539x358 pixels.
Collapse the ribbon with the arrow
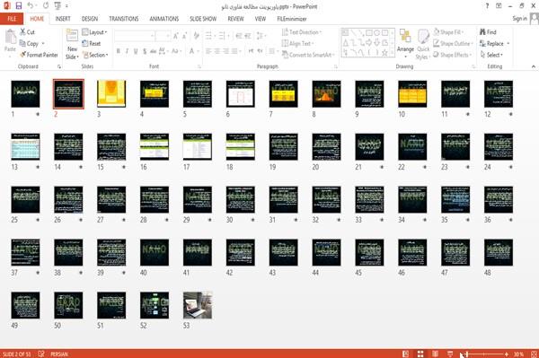click(534, 66)
